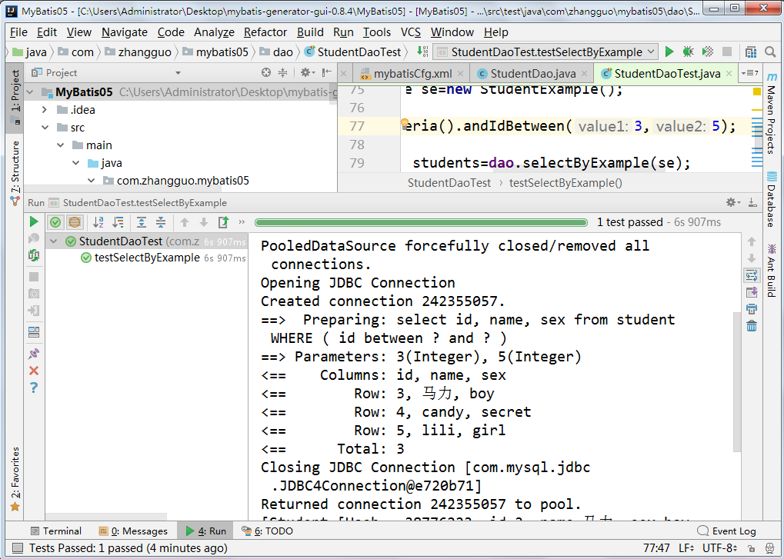784x559 pixels.
Task: Open the dao breadcrumb in the navigation bar
Action: 278,52
